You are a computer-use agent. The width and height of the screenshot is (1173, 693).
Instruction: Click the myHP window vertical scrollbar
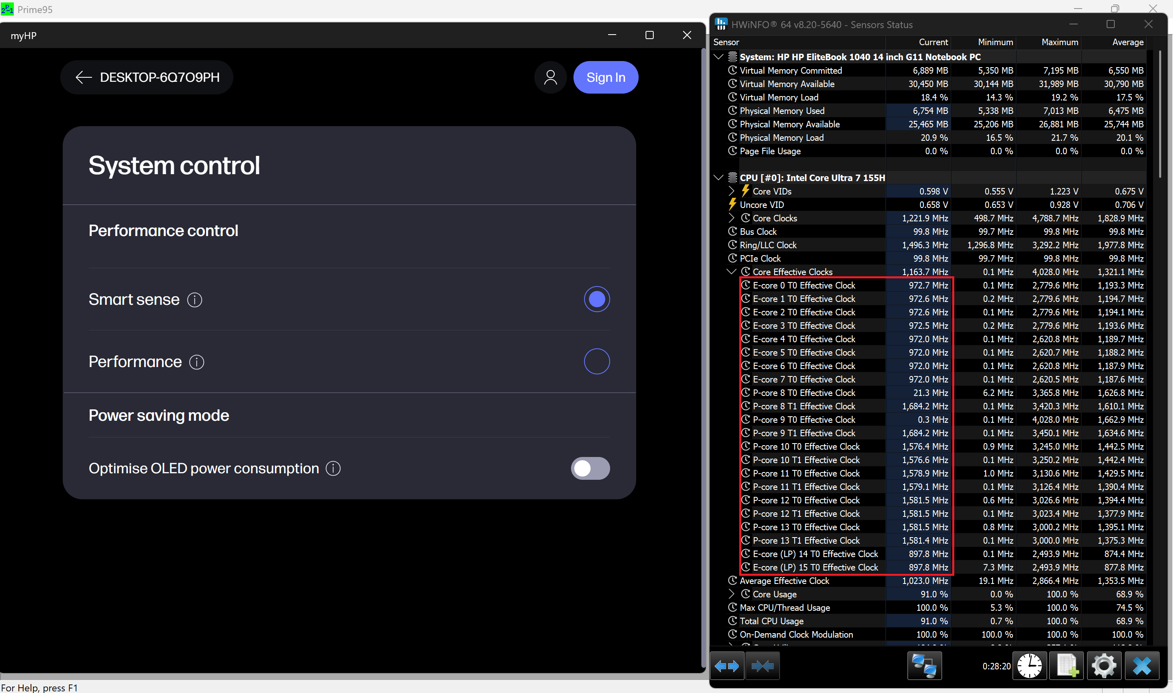point(703,358)
